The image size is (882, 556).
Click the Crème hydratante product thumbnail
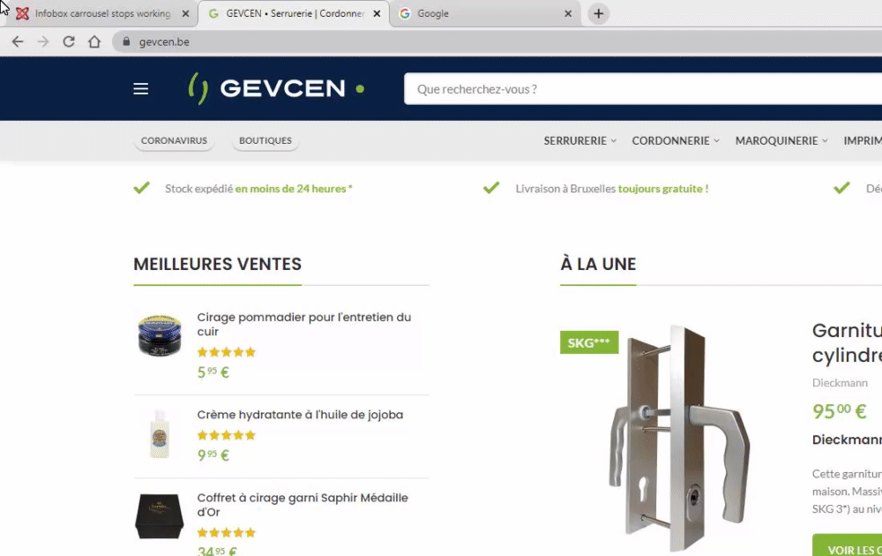(x=160, y=434)
